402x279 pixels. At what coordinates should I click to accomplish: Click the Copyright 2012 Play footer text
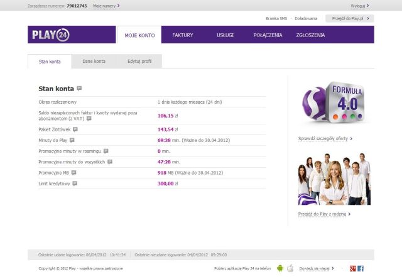click(x=81, y=268)
